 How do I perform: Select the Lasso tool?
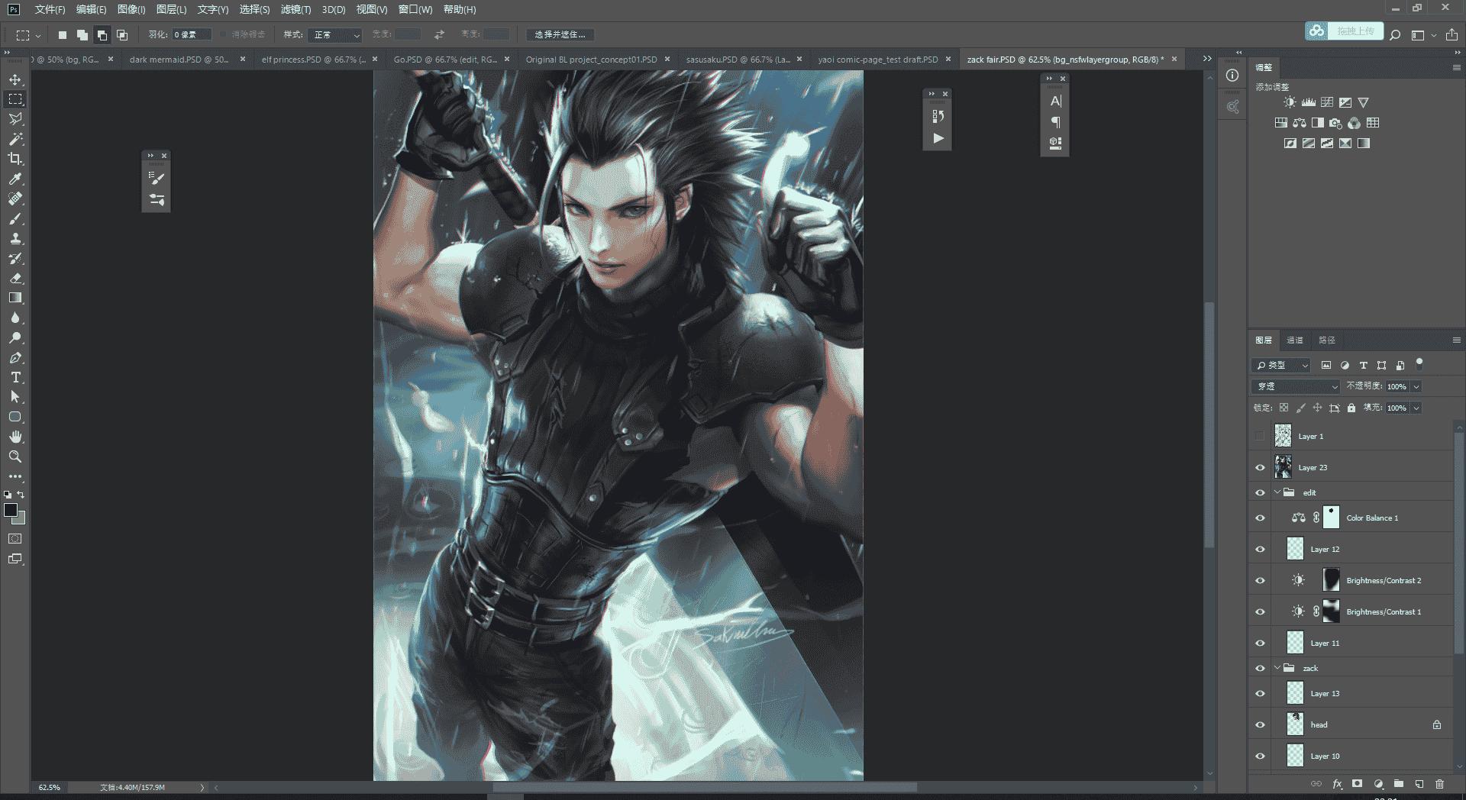pyautogui.click(x=15, y=119)
